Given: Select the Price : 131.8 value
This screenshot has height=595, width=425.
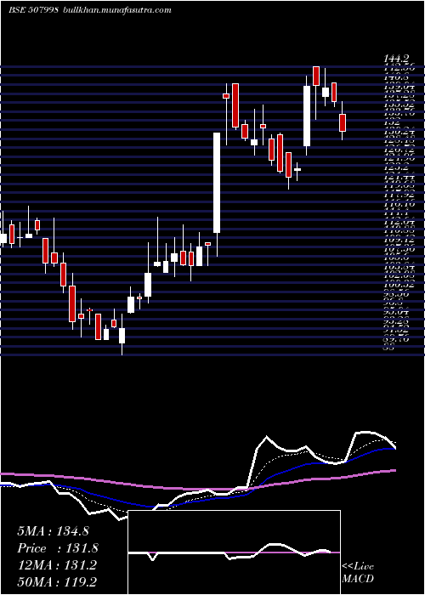Looking at the screenshot, I should tap(58, 548).
